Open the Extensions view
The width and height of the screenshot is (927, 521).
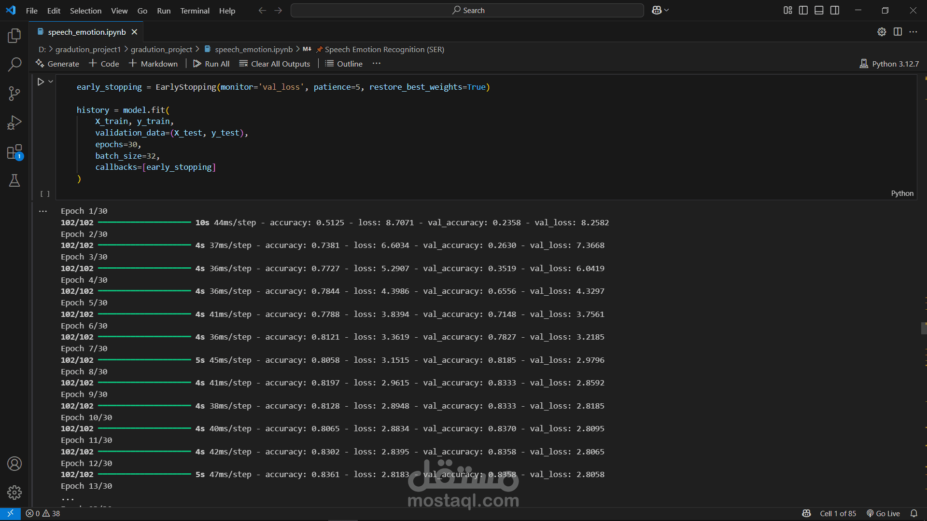click(x=14, y=152)
